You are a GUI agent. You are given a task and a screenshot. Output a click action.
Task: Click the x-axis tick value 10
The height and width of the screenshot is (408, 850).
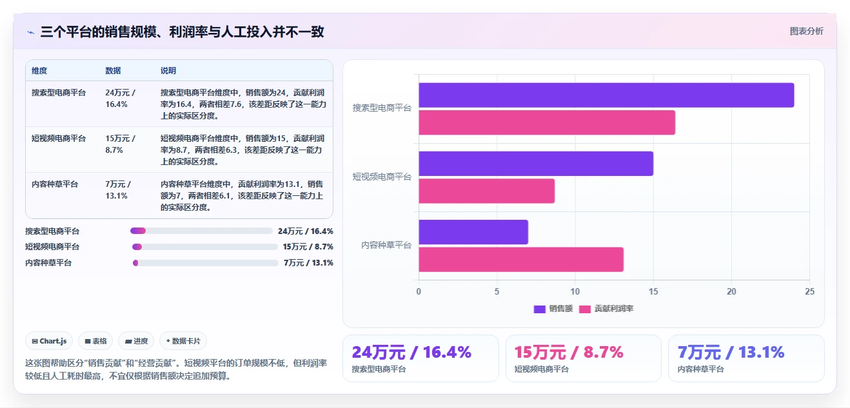click(x=575, y=291)
